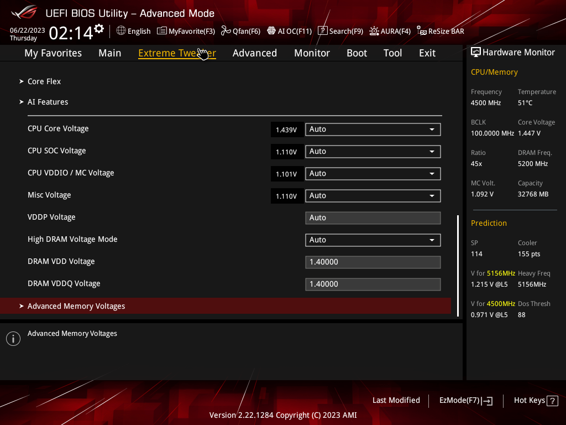Open MyFavorite(F3) list icon
This screenshot has height=425, width=566.
(162, 31)
